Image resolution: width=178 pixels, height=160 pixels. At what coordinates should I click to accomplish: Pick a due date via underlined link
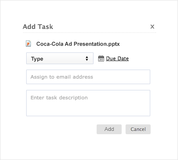(117, 59)
